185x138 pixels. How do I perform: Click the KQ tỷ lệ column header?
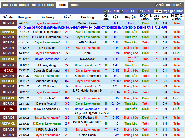131,17
